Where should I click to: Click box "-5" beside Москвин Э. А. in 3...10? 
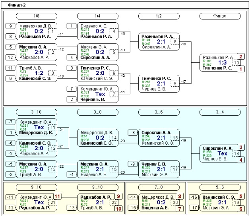[10, 164]
